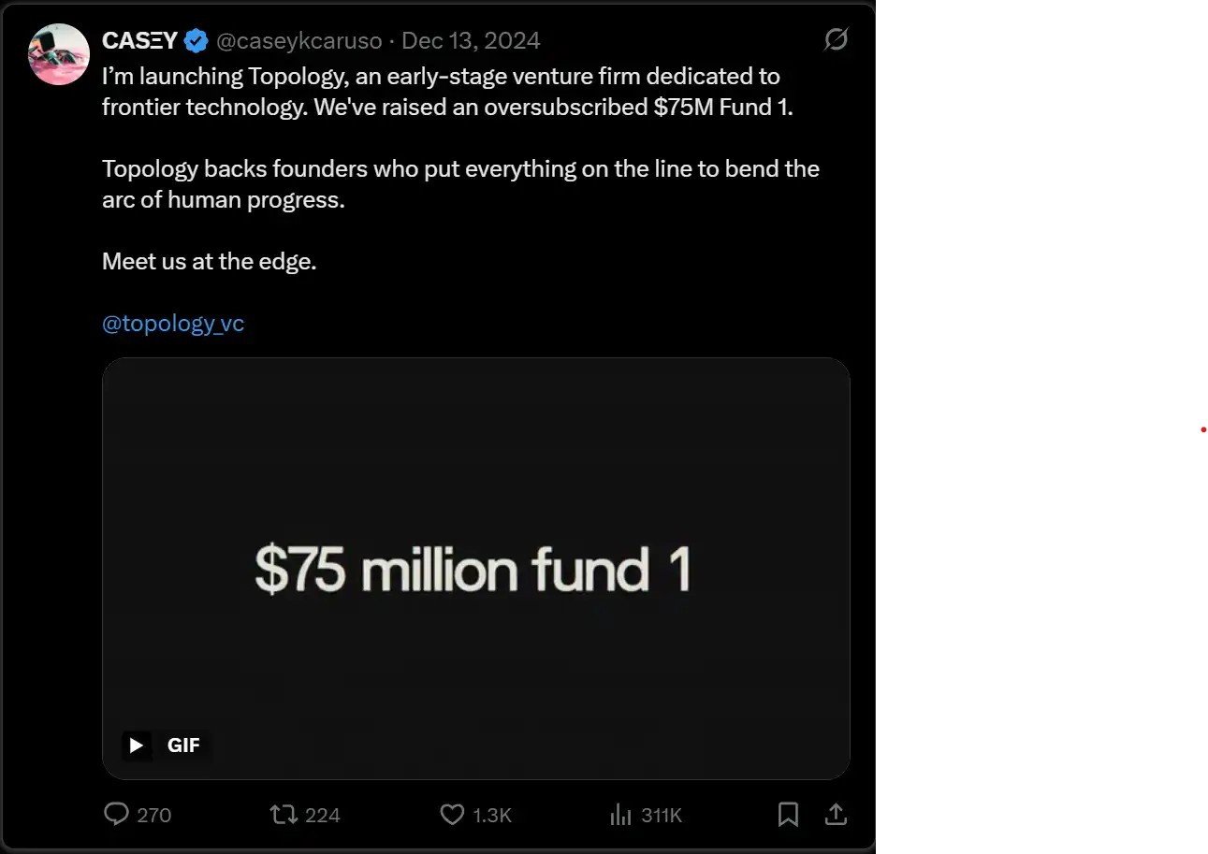Click the reply speech bubble icon
The image size is (1208, 854).
tap(116, 814)
